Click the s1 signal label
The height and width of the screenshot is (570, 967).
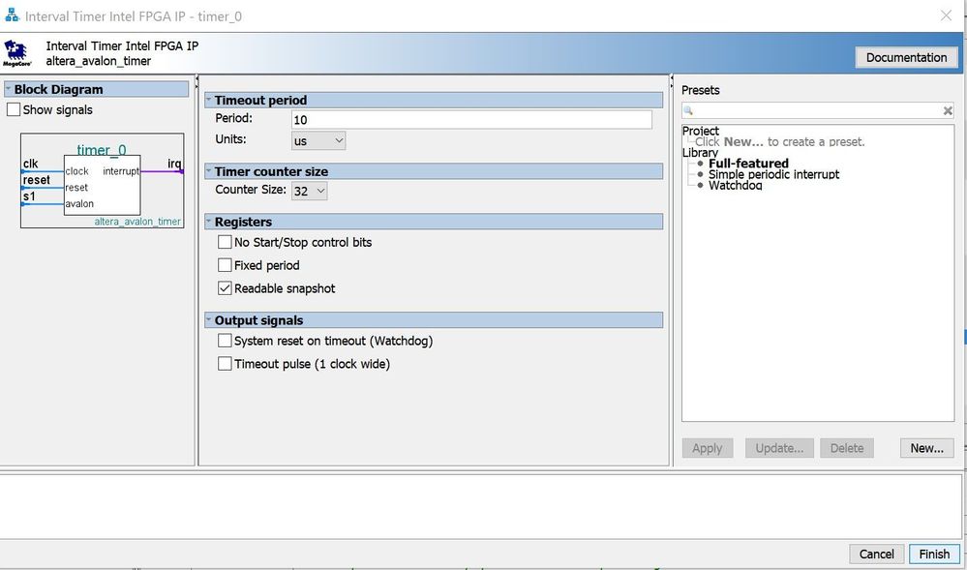[29, 196]
